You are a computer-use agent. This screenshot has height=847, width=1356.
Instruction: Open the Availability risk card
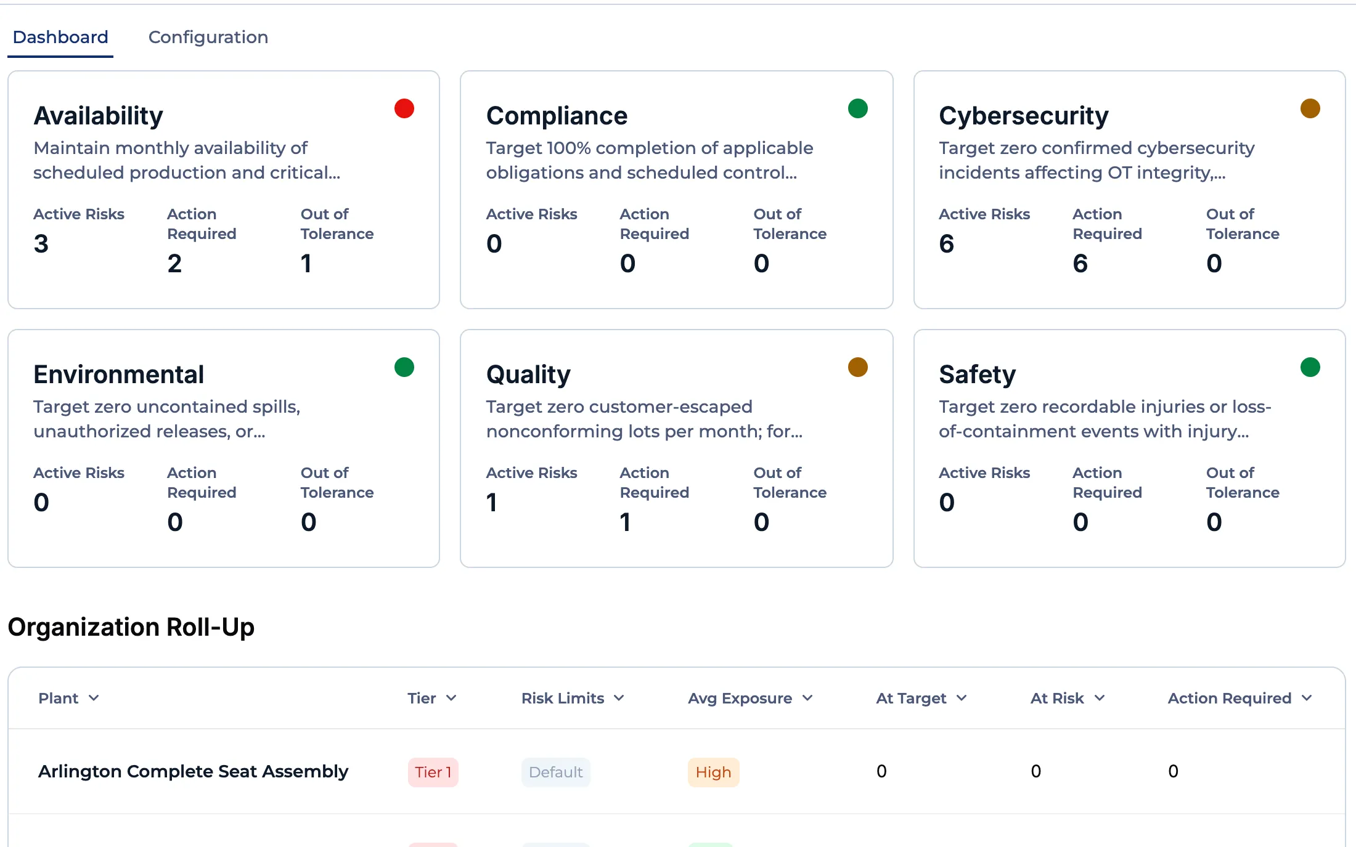(x=224, y=190)
